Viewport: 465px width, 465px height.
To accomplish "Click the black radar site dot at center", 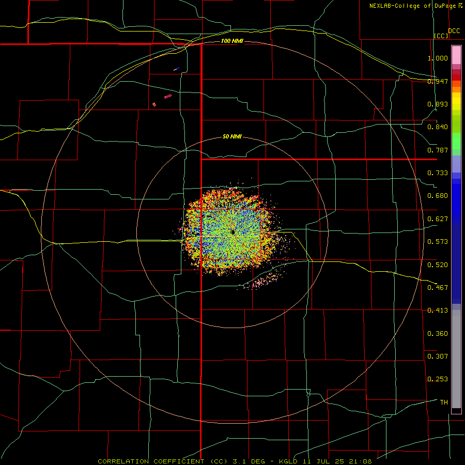I will (x=233, y=232).
